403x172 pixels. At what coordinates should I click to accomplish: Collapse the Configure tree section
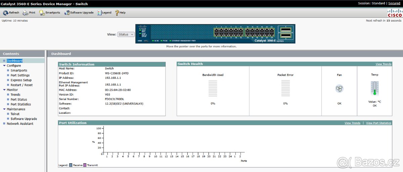click(x=4, y=66)
